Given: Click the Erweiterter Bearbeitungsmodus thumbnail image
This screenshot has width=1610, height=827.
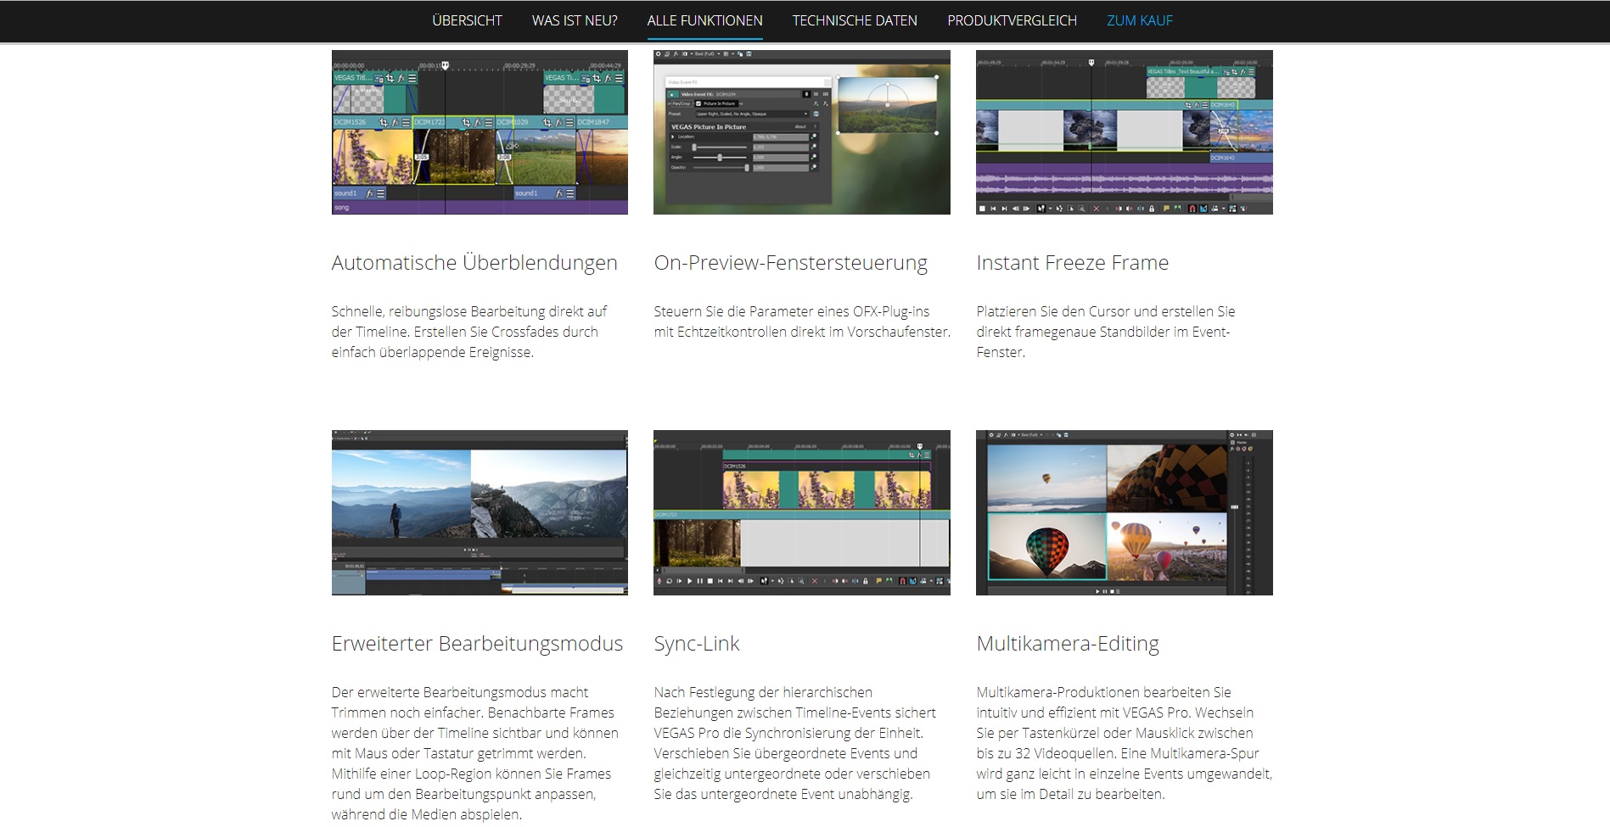Looking at the screenshot, I should pos(480,512).
